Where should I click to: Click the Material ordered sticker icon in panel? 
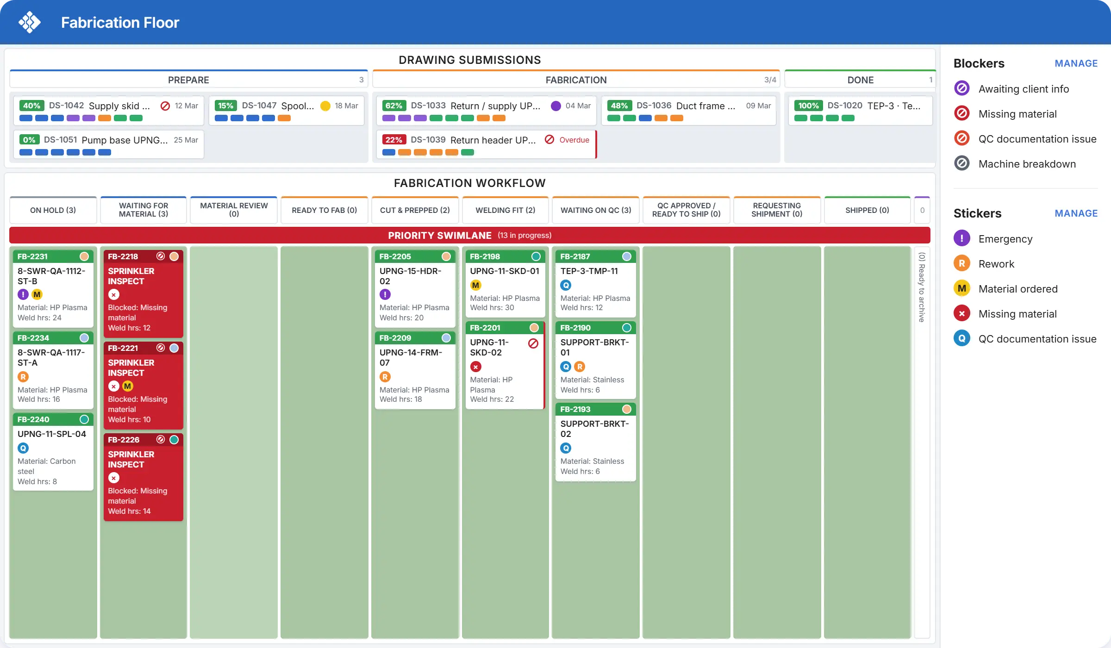(x=962, y=288)
